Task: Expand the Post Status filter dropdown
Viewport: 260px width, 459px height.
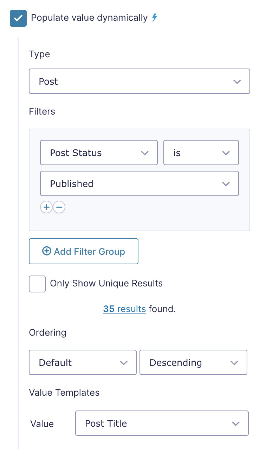Action: pyautogui.click(x=99, y=153)
